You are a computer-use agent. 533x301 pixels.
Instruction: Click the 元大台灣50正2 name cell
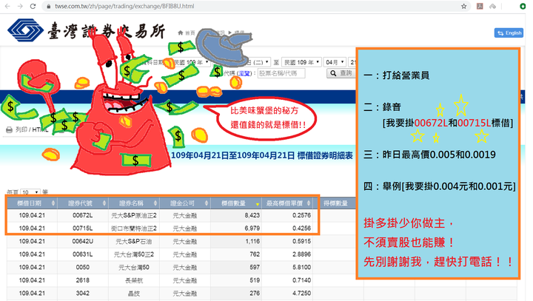134,254
